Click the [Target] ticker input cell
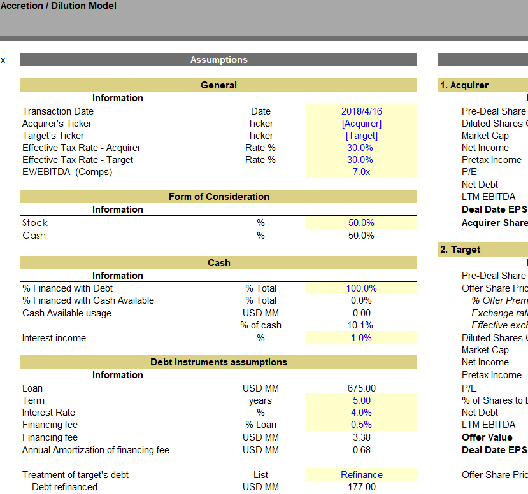Screen dimensions: 528x494 pos(361,136)
